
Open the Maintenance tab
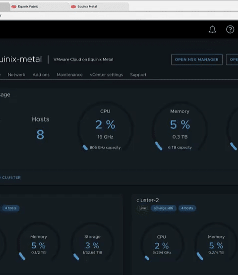click(70, 75)
